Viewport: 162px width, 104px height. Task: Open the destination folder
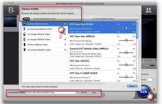(94, 92)
